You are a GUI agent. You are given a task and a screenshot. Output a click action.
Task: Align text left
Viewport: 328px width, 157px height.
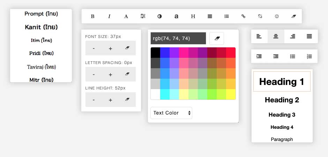[259, 36]
